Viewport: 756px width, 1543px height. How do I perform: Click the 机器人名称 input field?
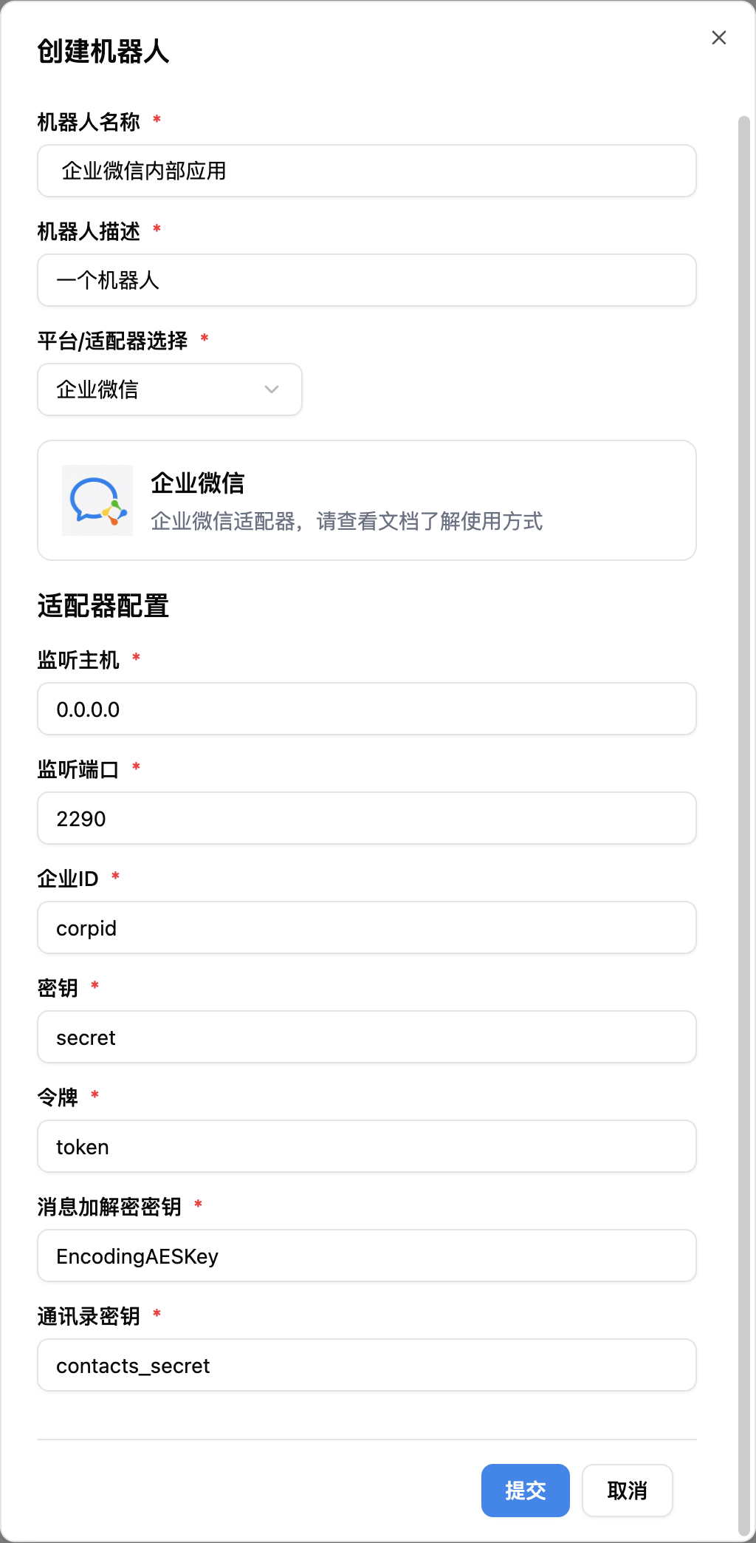(x=367, y=171)
